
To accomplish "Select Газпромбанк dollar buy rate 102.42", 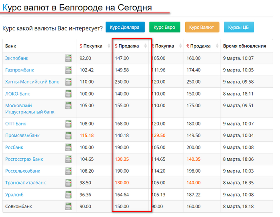I will click(x=87, y=70).
